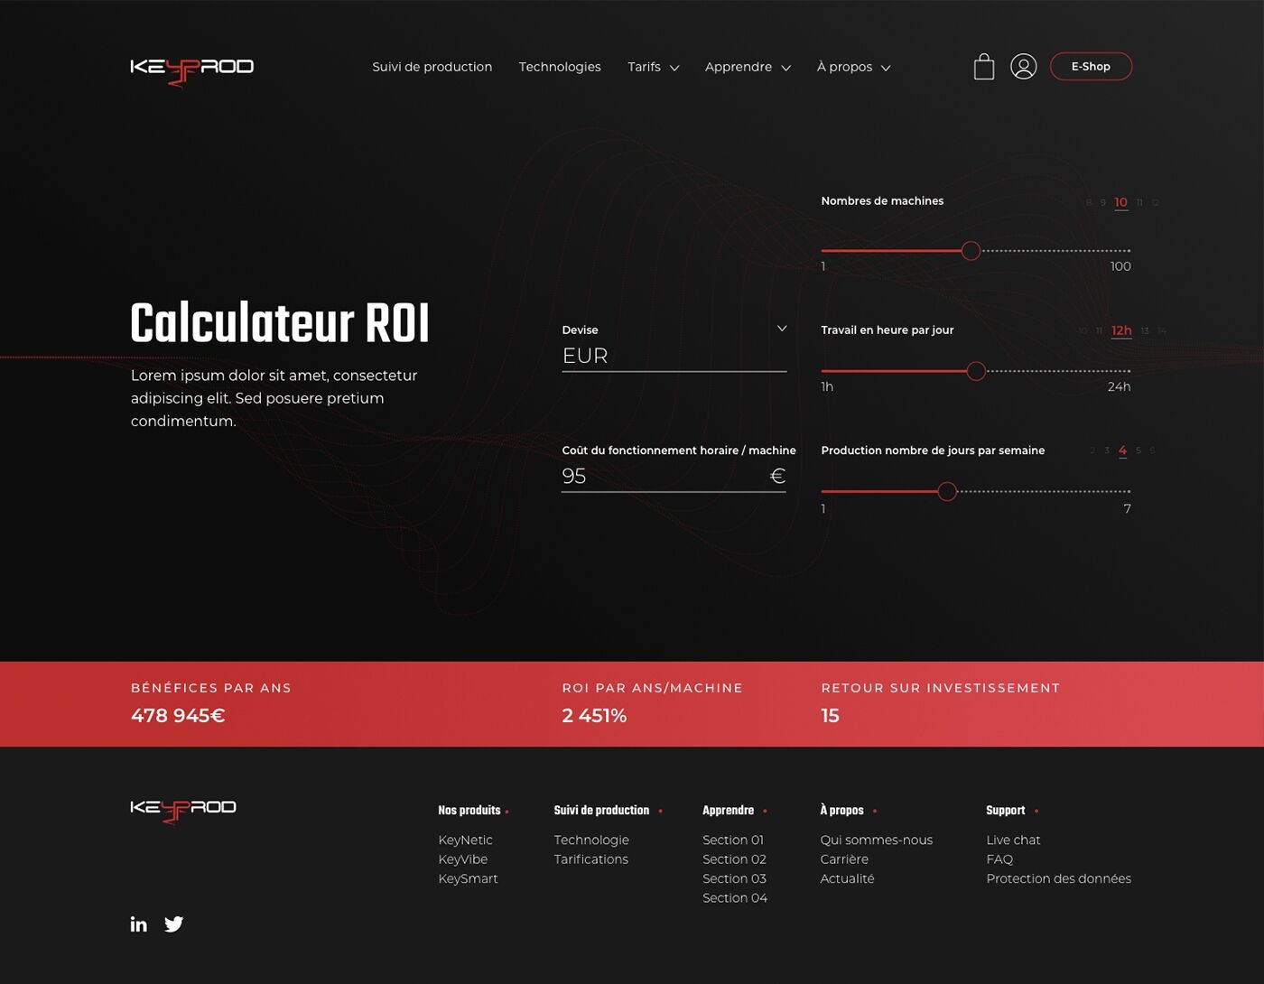Click the Travail en heure par jour slider handle

976,371
